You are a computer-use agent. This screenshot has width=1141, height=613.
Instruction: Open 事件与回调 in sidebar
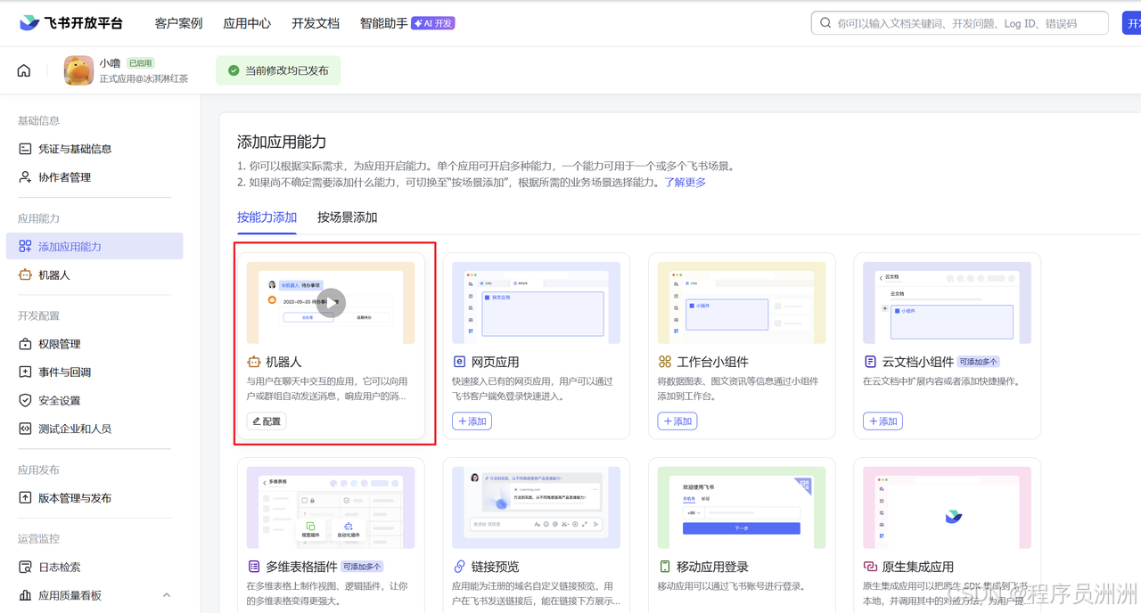pyautogui.click(x=94, y=372)
